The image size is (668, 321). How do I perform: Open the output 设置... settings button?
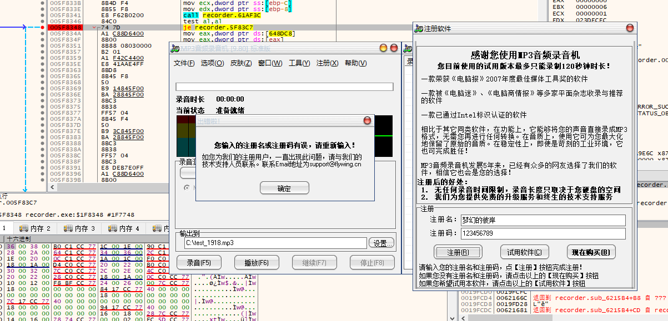coord(381,243)
